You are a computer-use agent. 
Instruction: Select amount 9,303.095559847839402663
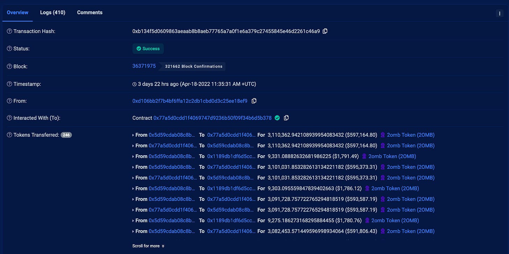tap(301, 188)
